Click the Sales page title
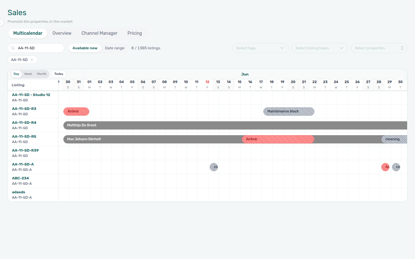This screenshot has width=415, height=259. tap(17, 13)
